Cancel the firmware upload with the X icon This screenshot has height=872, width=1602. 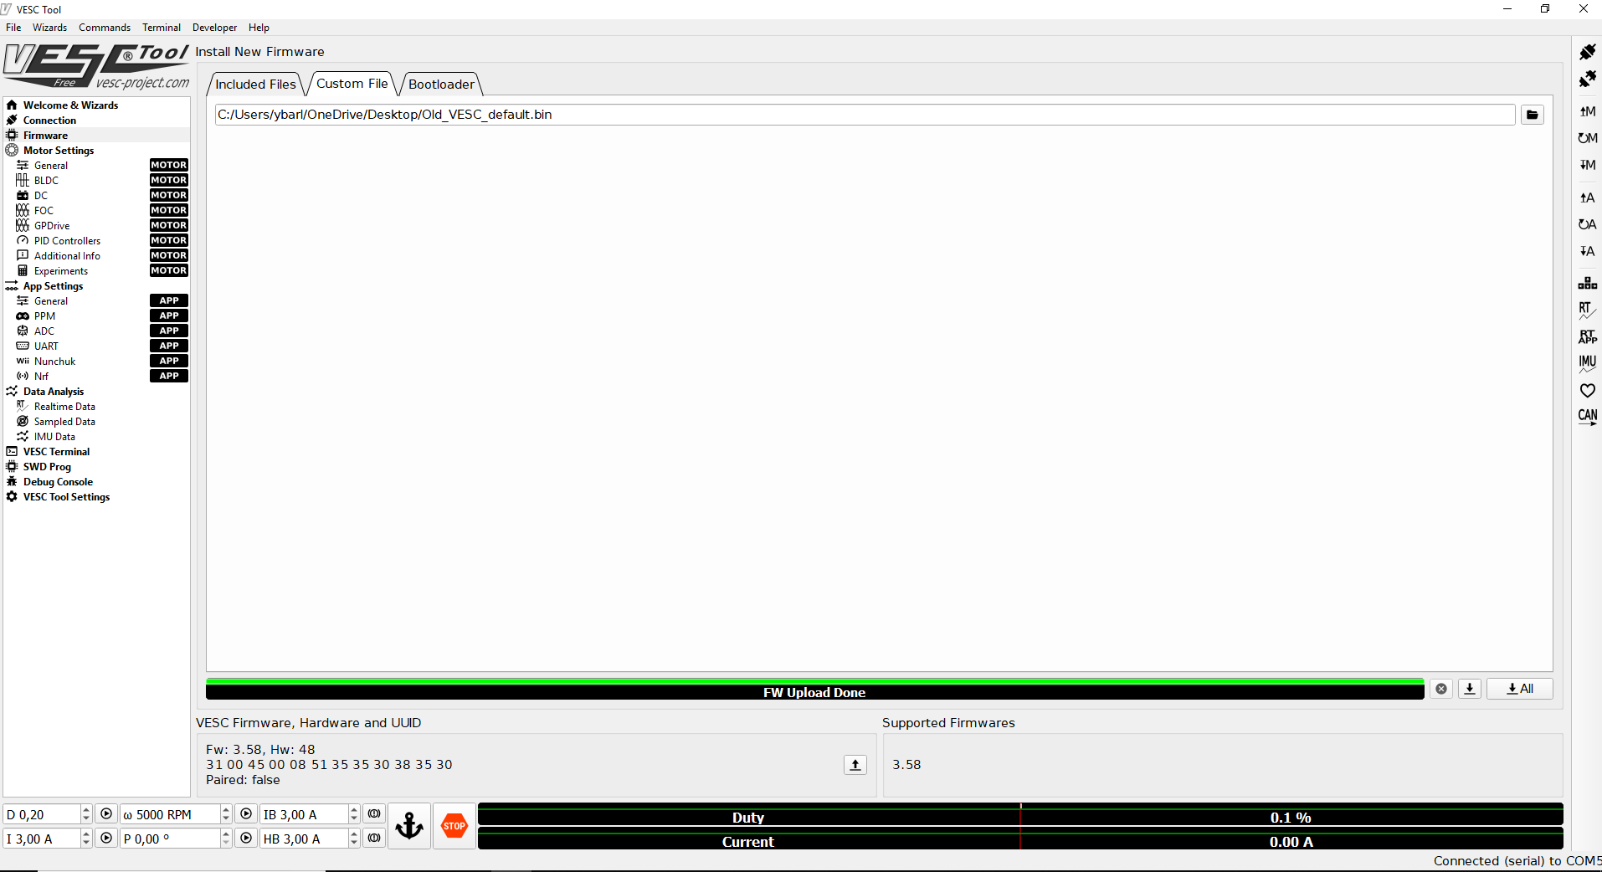(x=1441, y=689)
